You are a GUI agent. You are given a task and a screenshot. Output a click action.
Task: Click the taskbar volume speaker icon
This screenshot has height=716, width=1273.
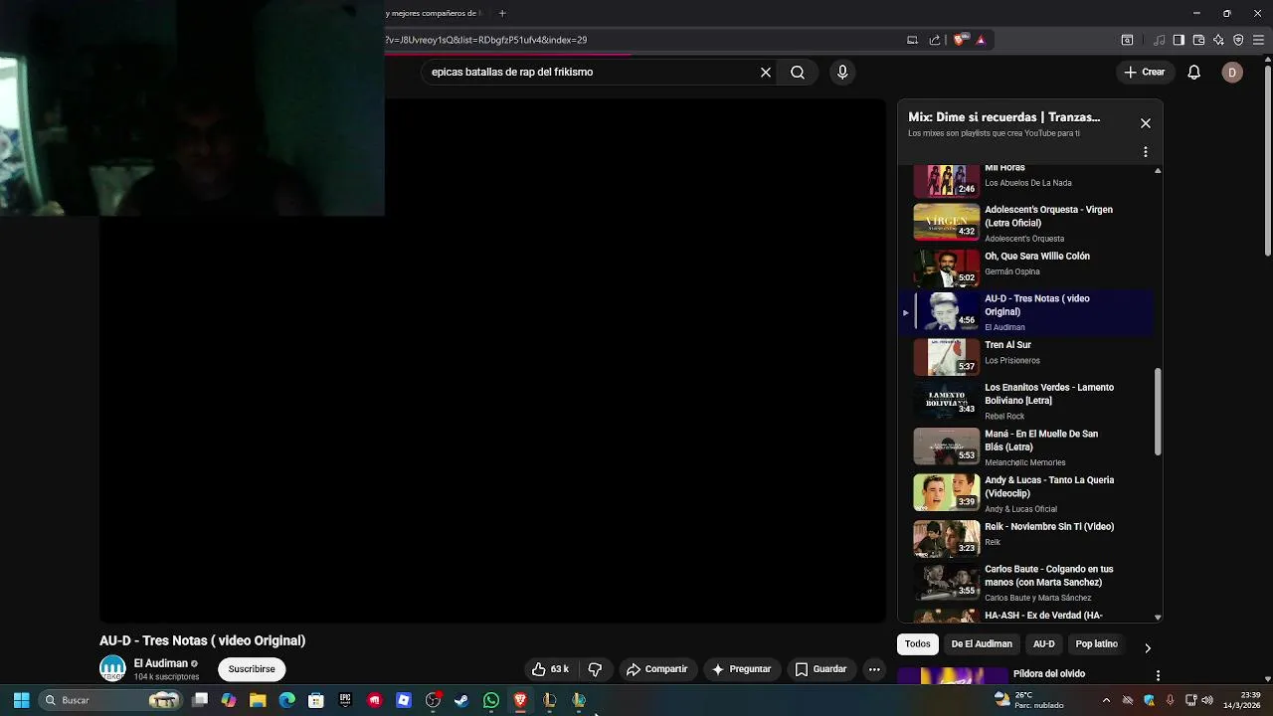click(x=1207, y=700)
